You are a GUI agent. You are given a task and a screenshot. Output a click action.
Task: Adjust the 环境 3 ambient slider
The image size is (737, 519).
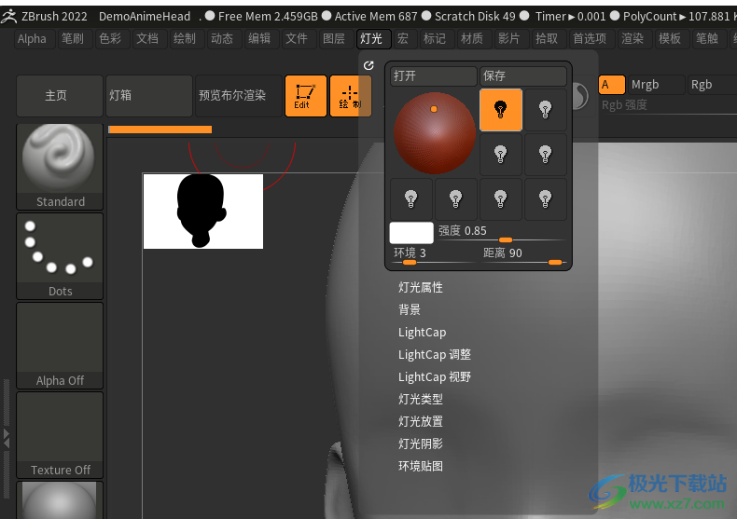tap(434, 254)
